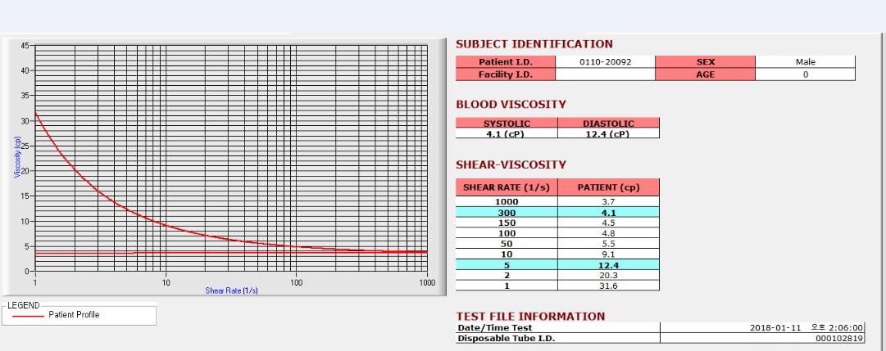Select the systolic value 4.1 (cP)
The height and width of the screenshot is (351, 886).
click(507, 133)
